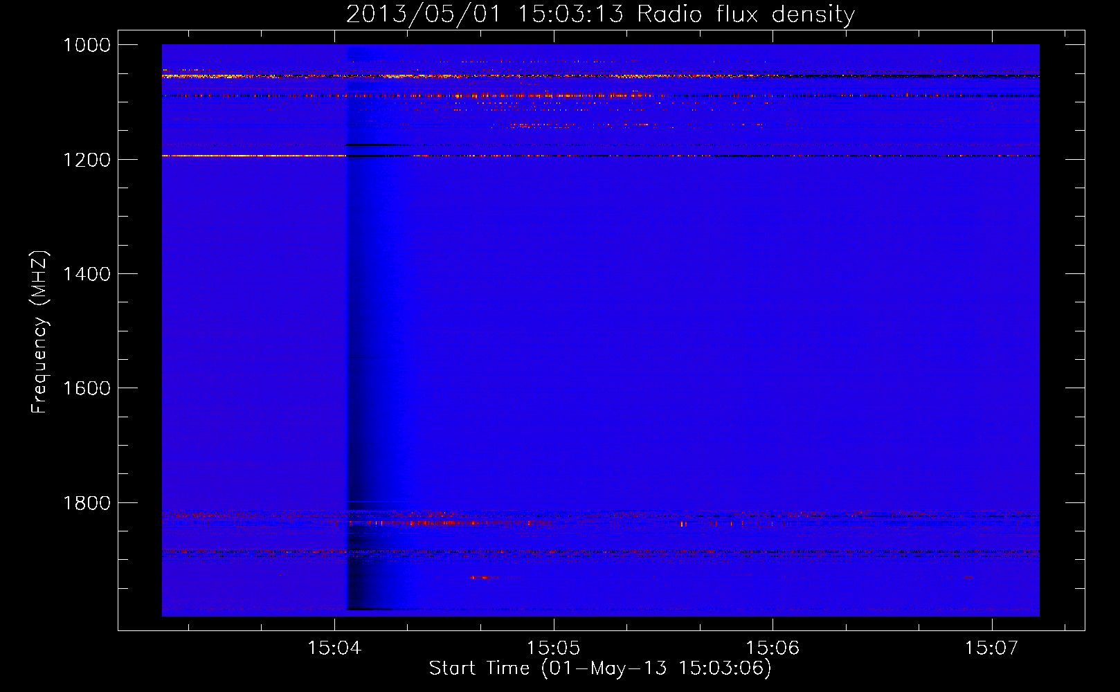
Task: Click the 1800 frequency tick label
Action: [87, 503]
